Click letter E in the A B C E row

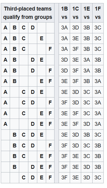pyautogui.click(x=41, y=39)
